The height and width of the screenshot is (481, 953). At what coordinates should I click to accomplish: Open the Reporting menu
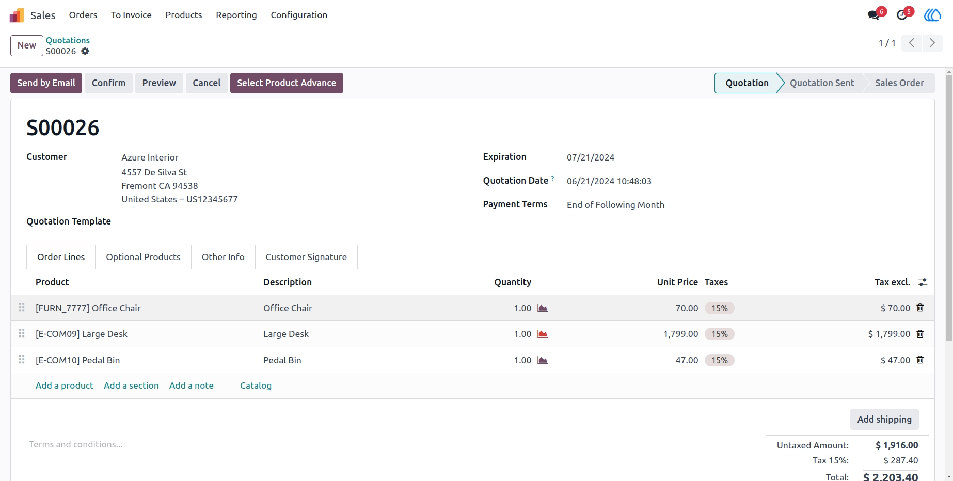236,15
